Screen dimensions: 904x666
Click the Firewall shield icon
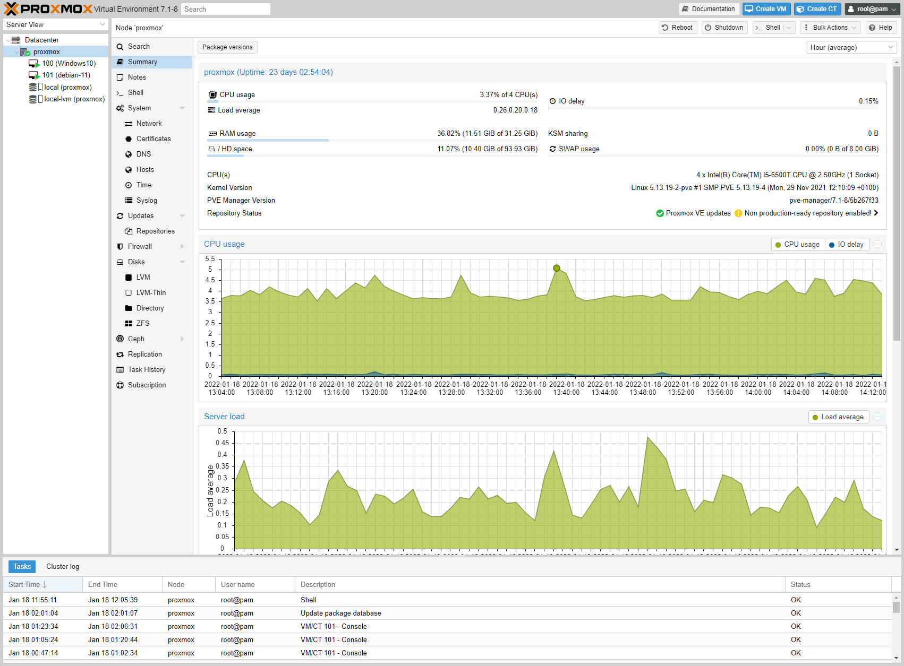[120, 247]
